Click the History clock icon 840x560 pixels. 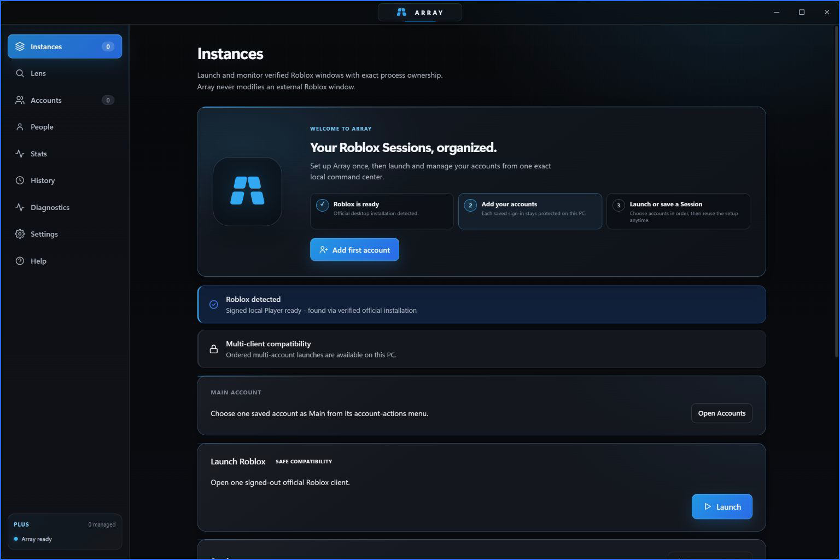coord(20,180)
